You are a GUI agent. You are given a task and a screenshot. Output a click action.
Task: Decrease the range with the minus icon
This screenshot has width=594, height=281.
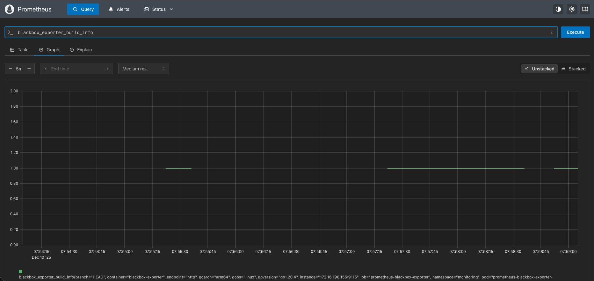pyautogui.click(x=11, y=68)
